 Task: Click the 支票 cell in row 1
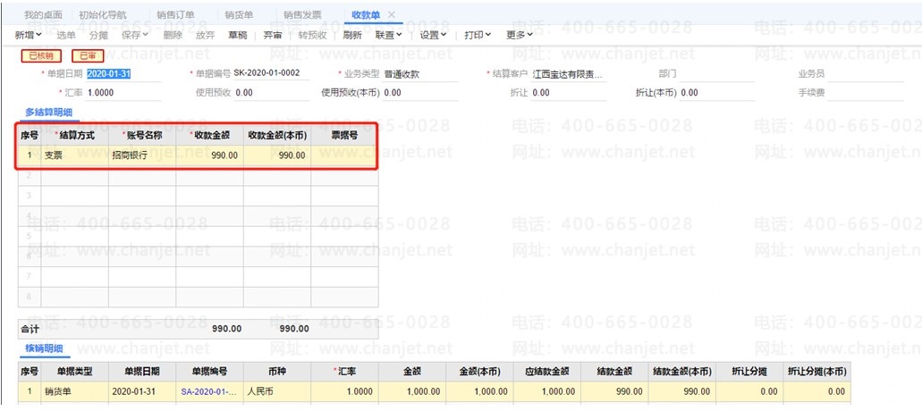[x=75, y=155]
